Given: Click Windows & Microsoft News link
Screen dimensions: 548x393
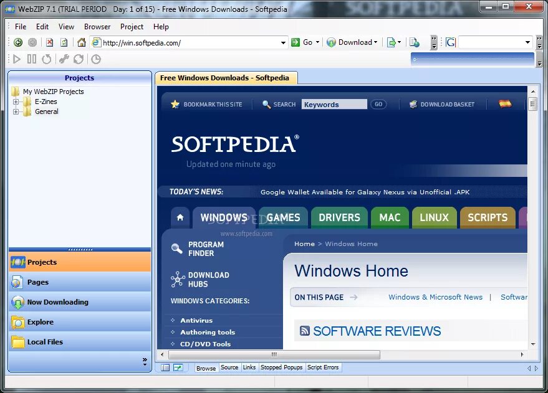Looking at the screenshot, I should coord(435,297).
